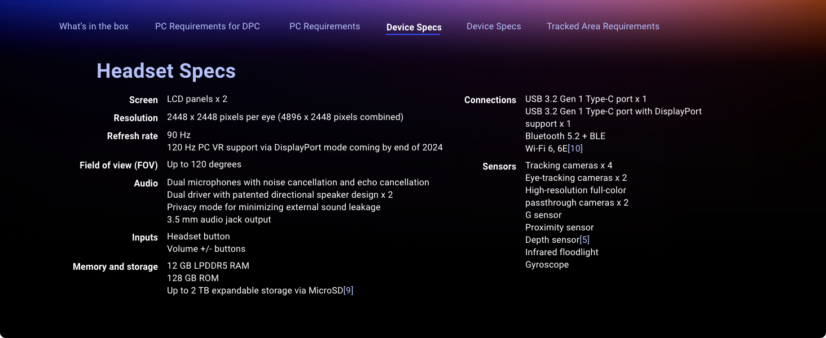Open footnote [5] beside Depth sensor
This screenshot has width=826, height=338.
point(585,240)
